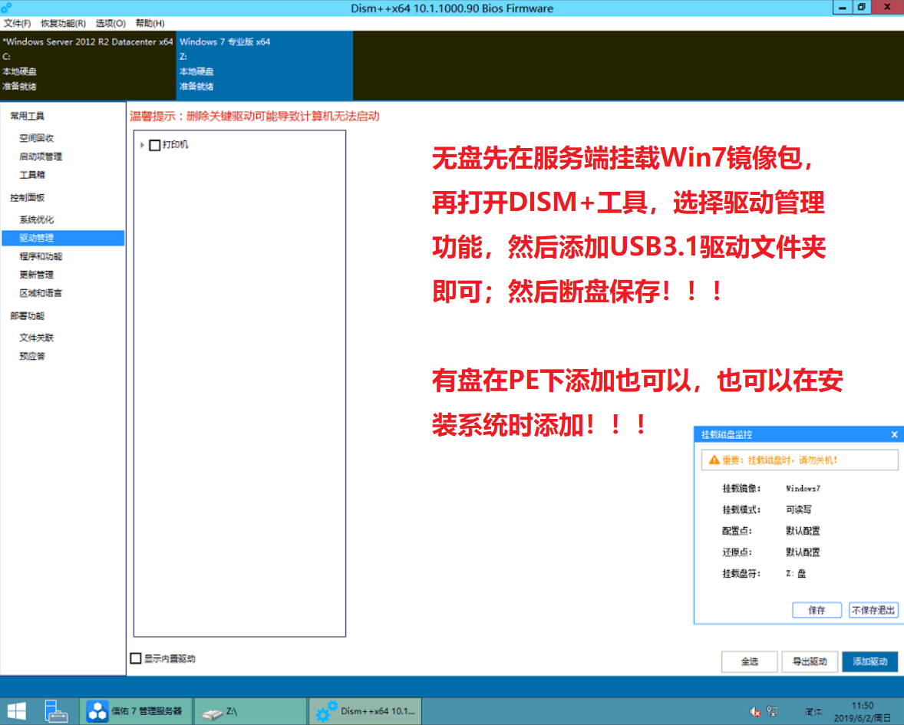Click the 控制面板 section header
This screenshot has height=725, width=904.
[x=27, y=198]
